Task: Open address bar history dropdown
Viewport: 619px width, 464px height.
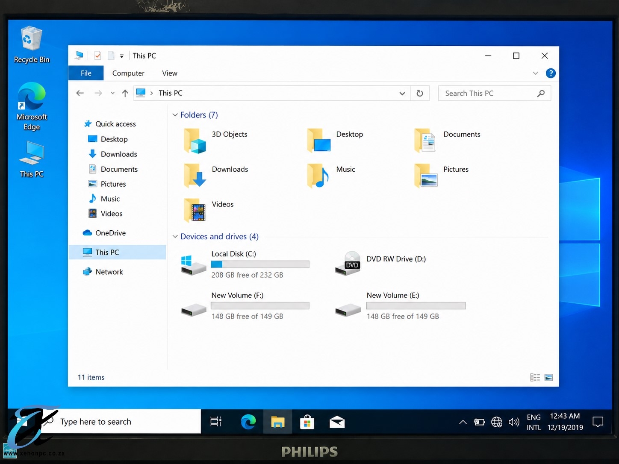Action: pyautogui.click(x=402, y=93)
